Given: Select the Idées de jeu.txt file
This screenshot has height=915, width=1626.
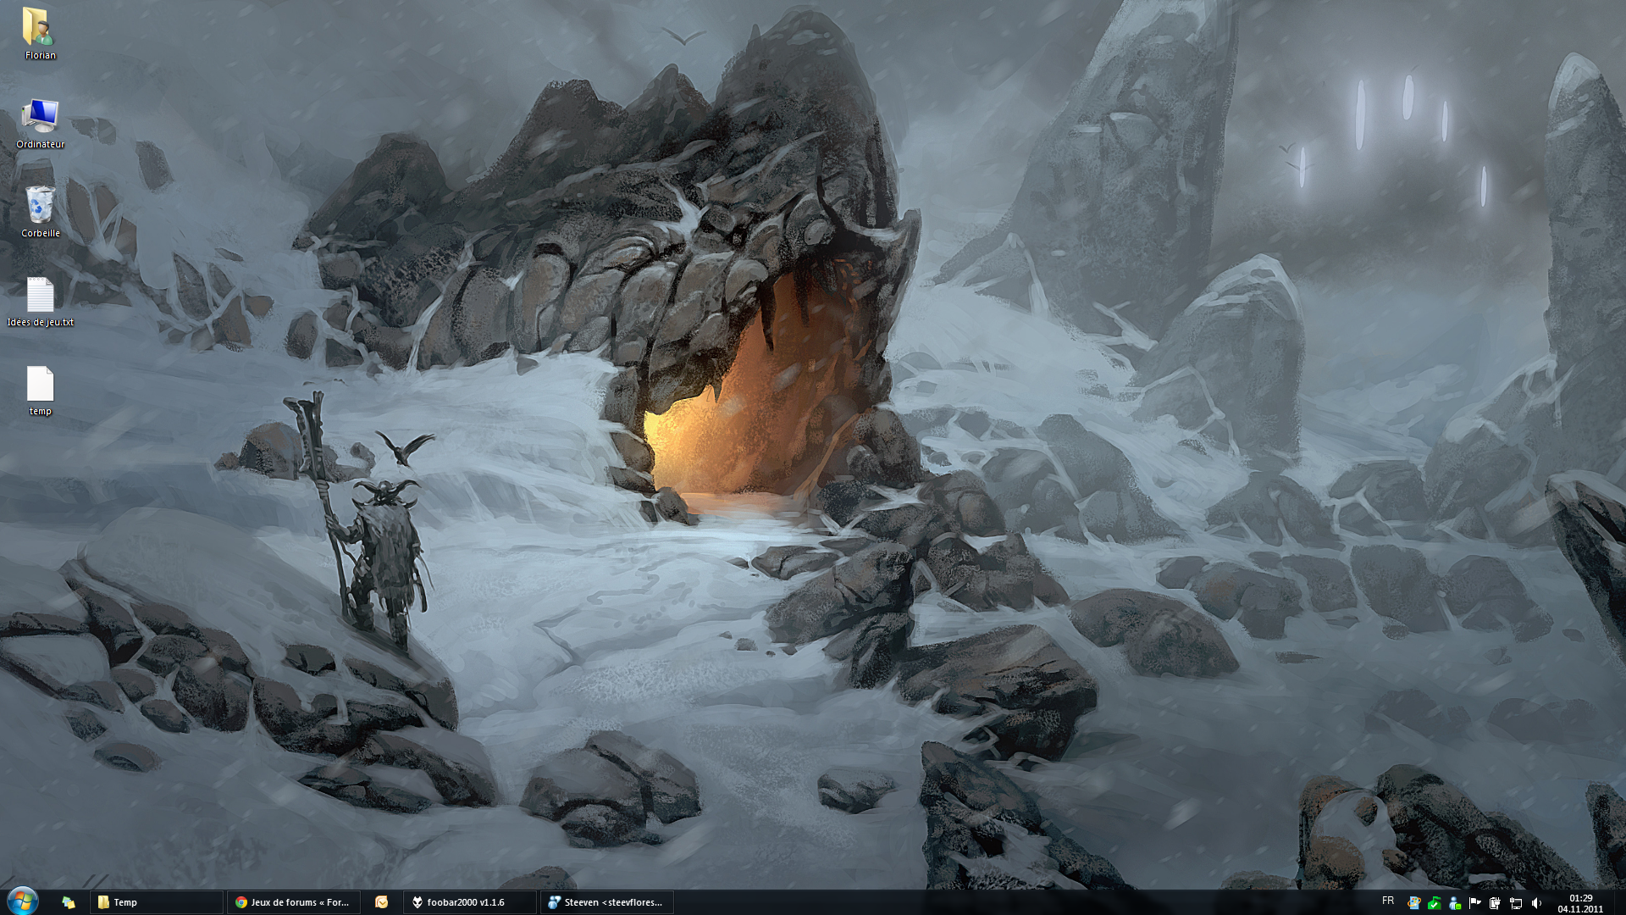Looking at the screenshot, I should pos(40,302).
